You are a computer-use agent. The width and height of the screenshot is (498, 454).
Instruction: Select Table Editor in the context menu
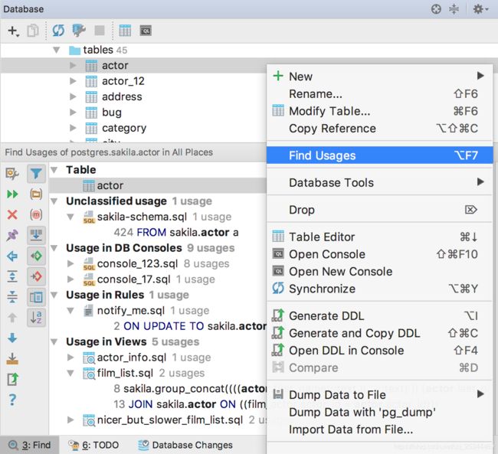[379, 237]
